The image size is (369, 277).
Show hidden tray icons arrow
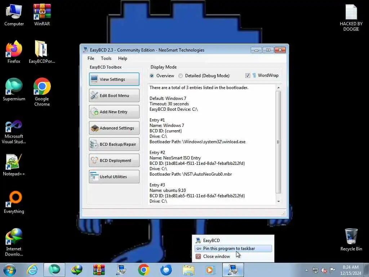[306, 270]
